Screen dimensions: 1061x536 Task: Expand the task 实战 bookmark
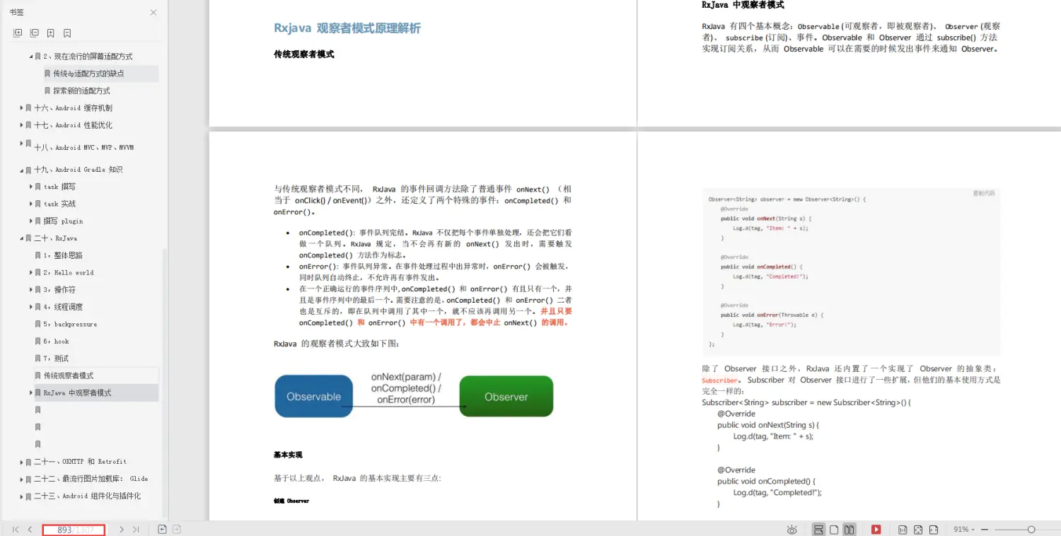[31, 204]
